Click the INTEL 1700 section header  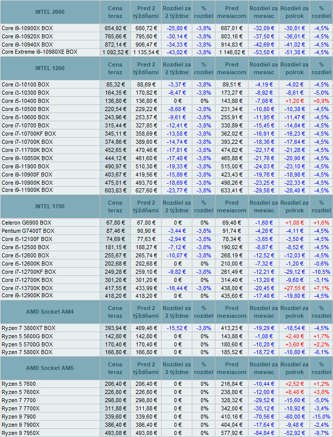coord(50,207)
